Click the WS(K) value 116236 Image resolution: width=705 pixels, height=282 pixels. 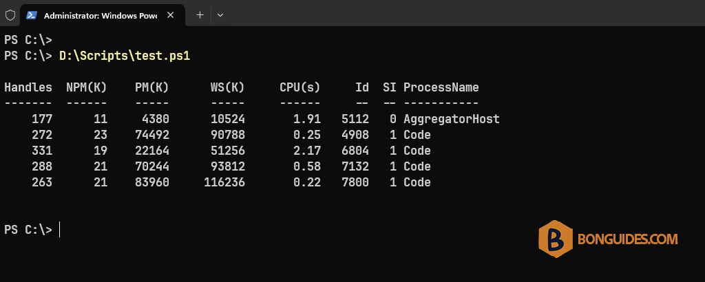tap(224, 182)
